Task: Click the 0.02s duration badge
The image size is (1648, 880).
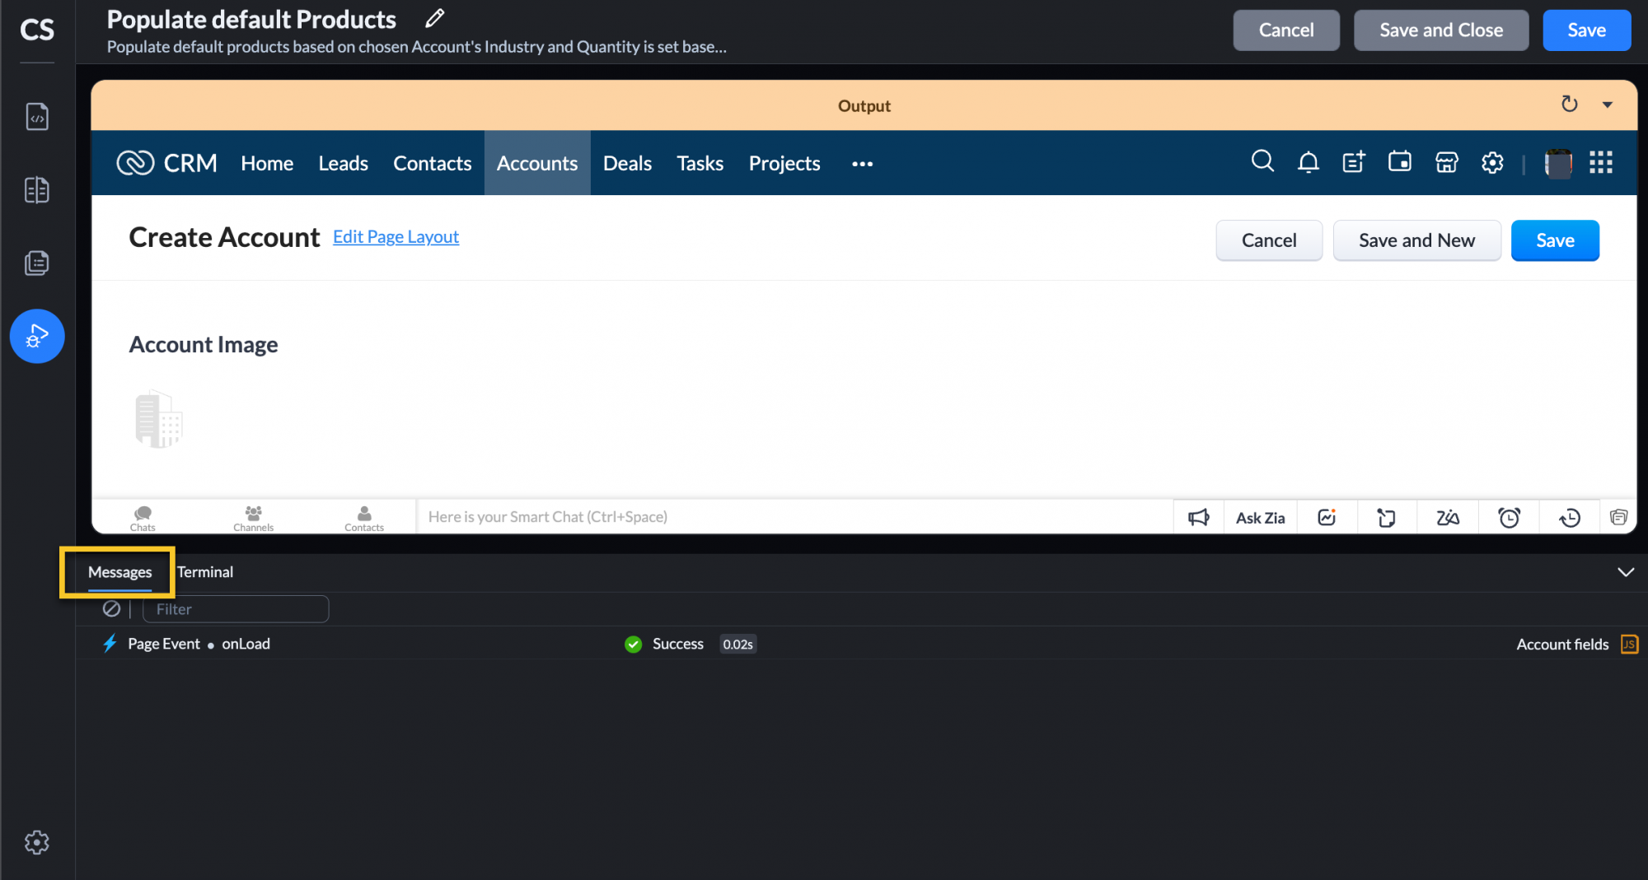Action: coord(737,645)
